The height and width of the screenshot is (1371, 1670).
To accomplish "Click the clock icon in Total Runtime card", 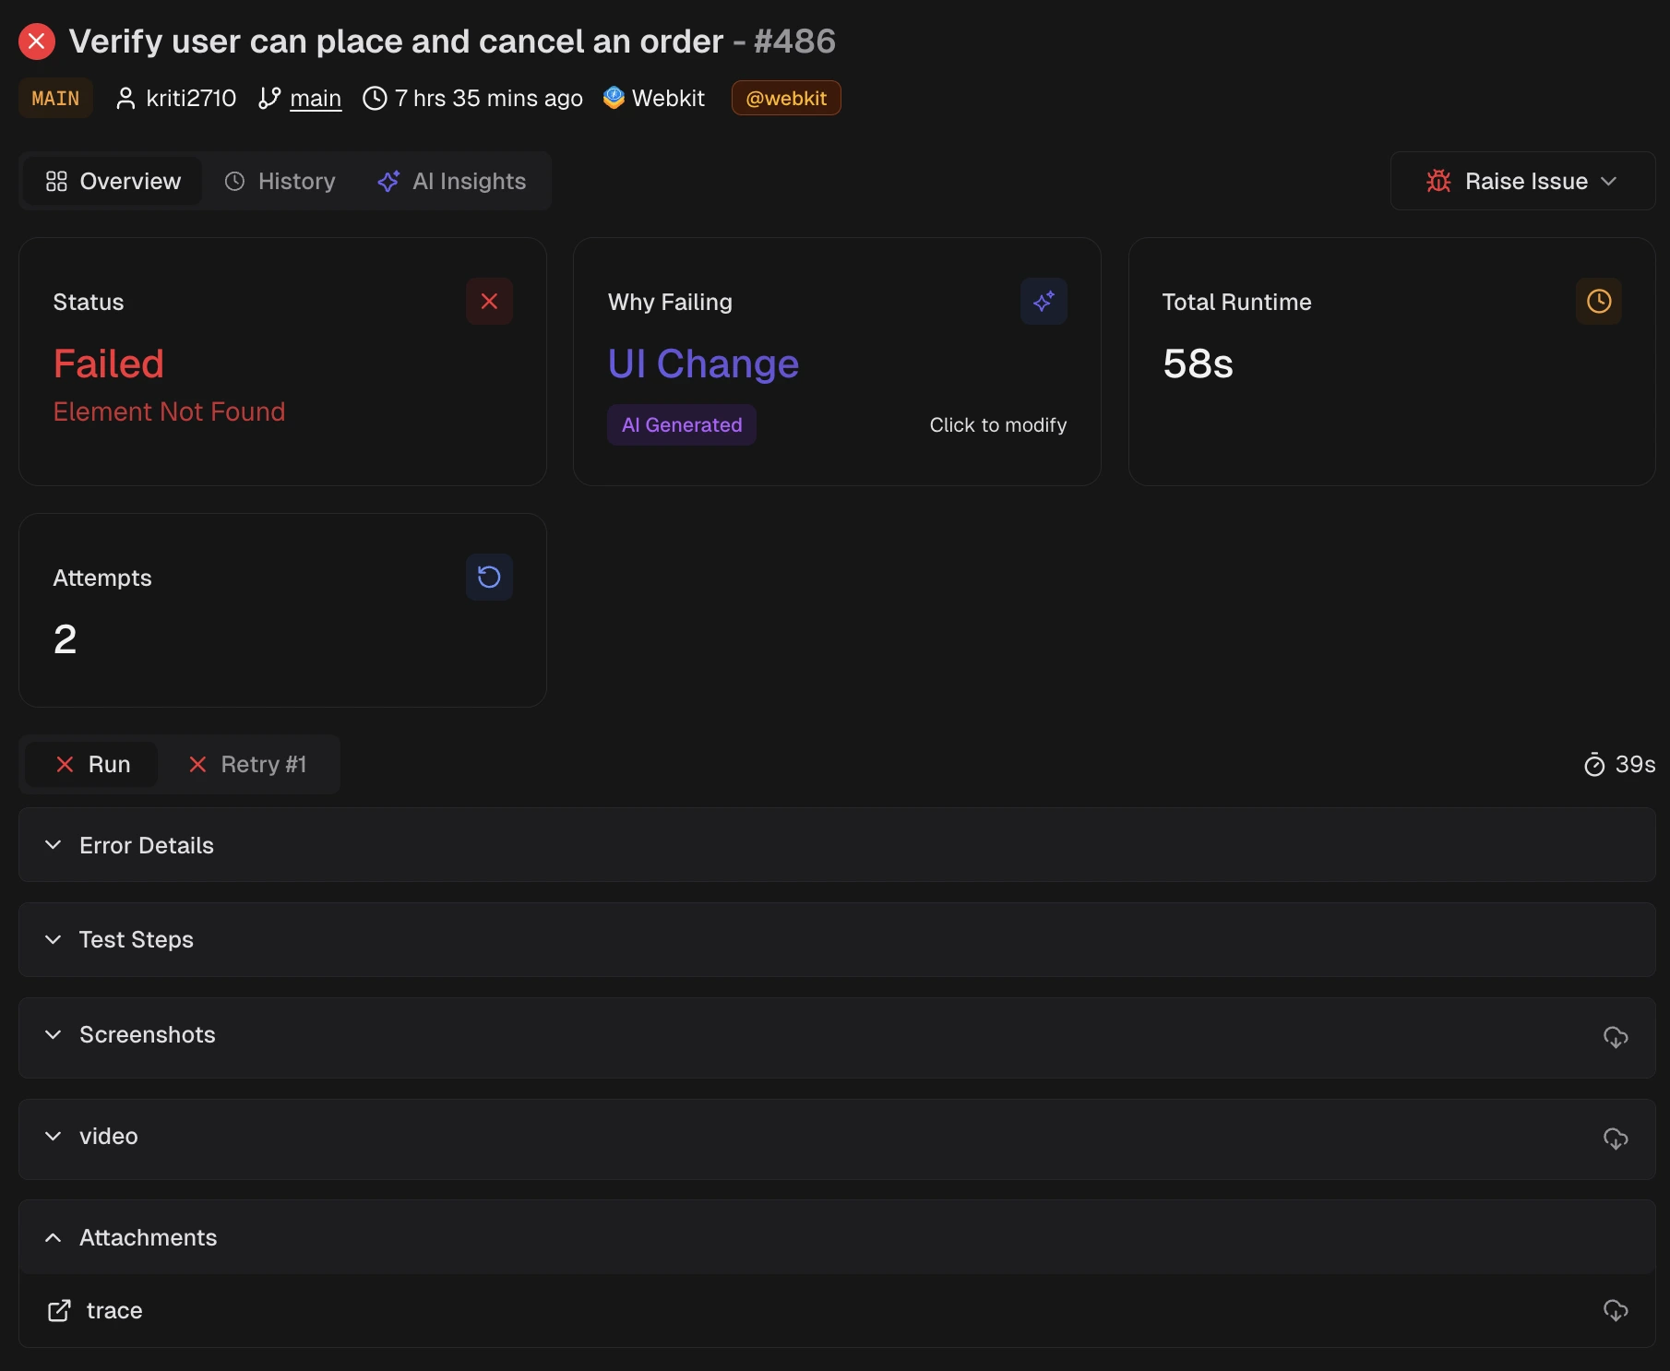I will 1598,302.
